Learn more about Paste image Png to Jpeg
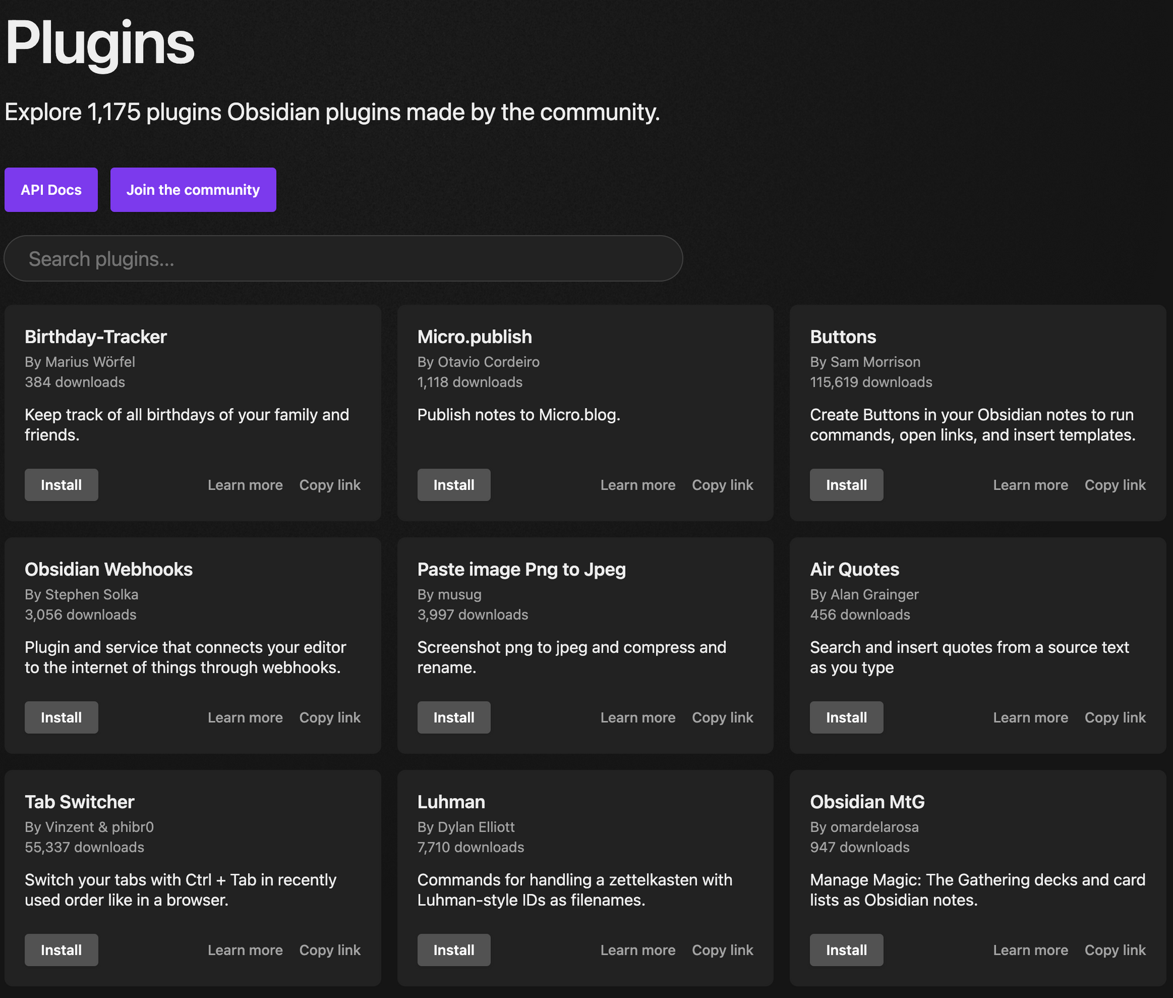 638,718
